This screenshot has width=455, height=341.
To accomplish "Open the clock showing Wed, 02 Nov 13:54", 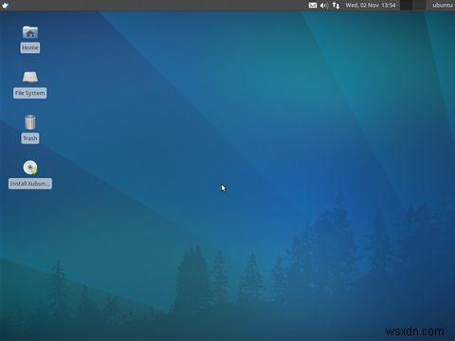I will tap(371, 5).
